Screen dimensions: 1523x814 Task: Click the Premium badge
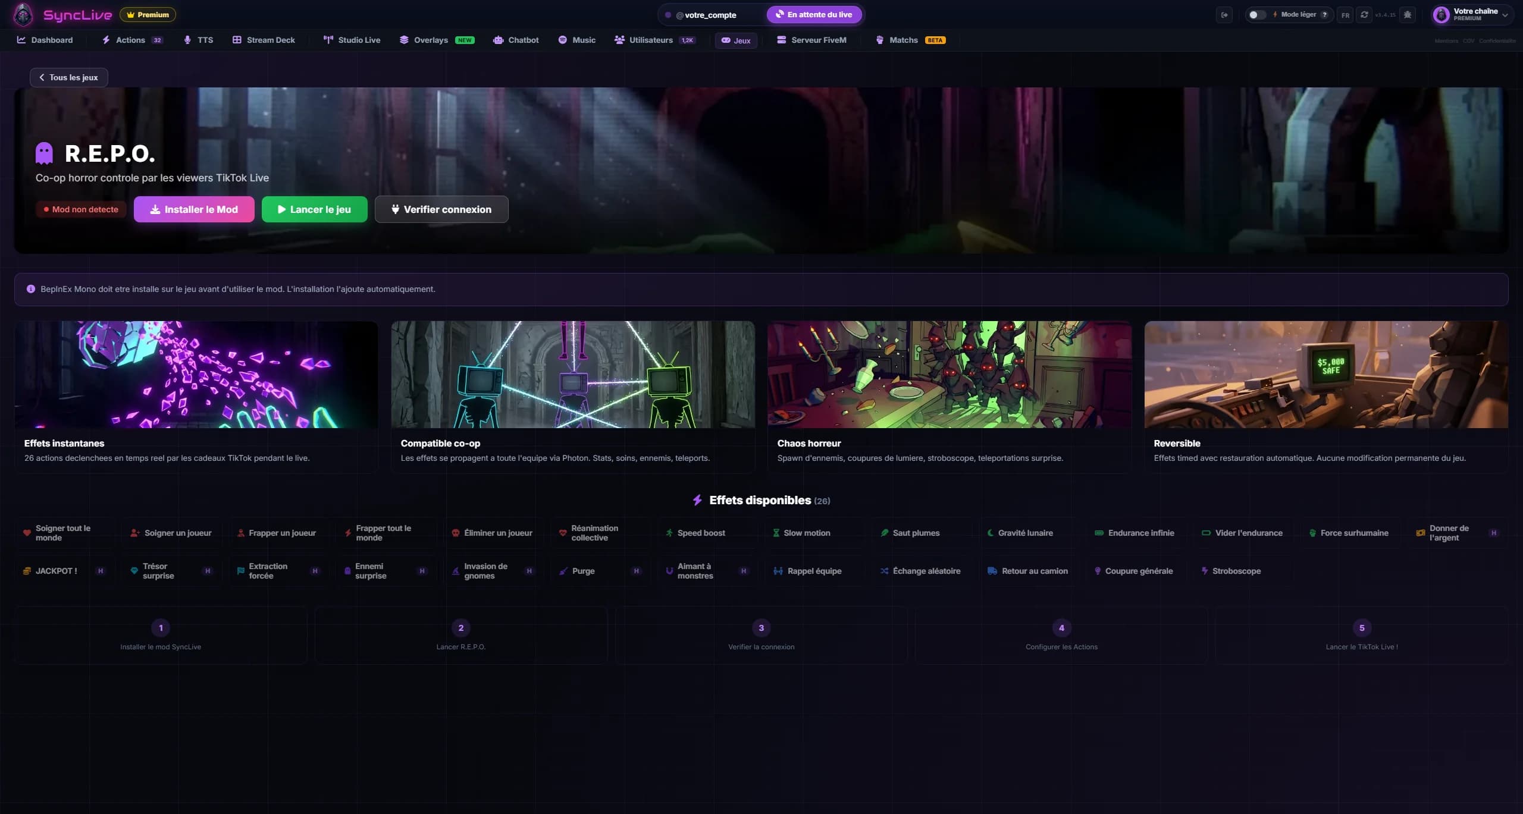(148, 15)
